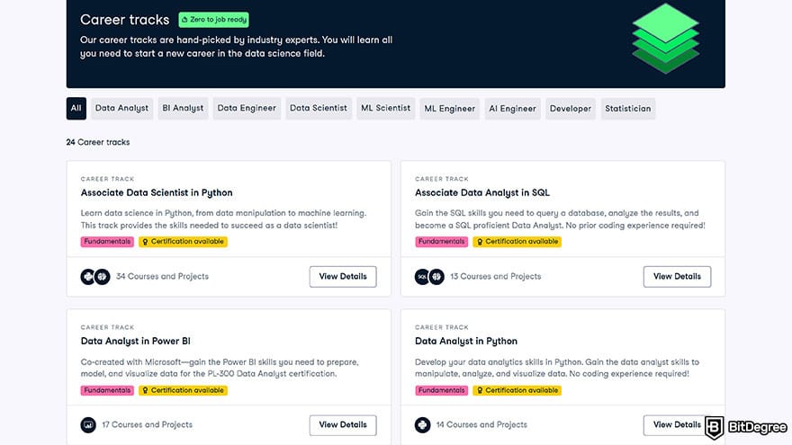Click SQL icon on Associate Data Analyst card
Screen dimensions: 792x445
422,277
